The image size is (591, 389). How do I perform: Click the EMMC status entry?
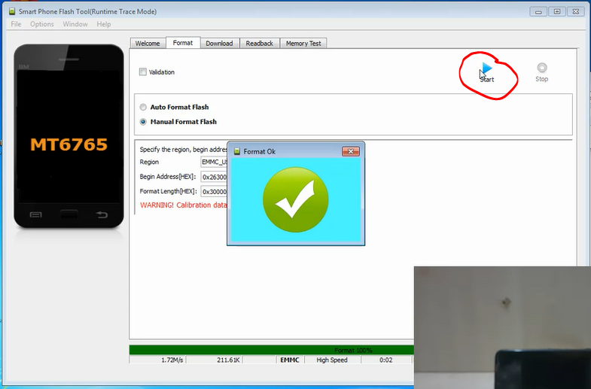290,360
